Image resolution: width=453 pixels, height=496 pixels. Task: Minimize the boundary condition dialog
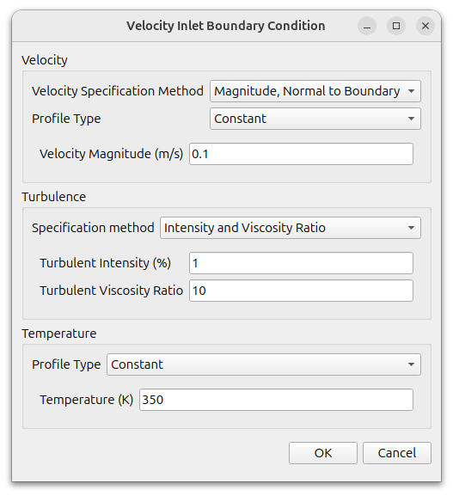pyautogui.click(x=367, y=26)
